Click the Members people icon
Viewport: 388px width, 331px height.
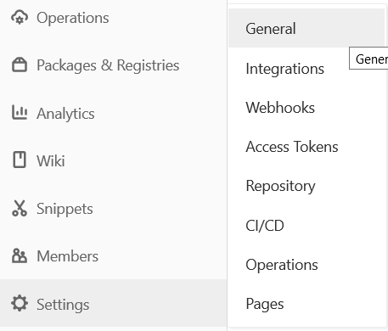point(20,255)
